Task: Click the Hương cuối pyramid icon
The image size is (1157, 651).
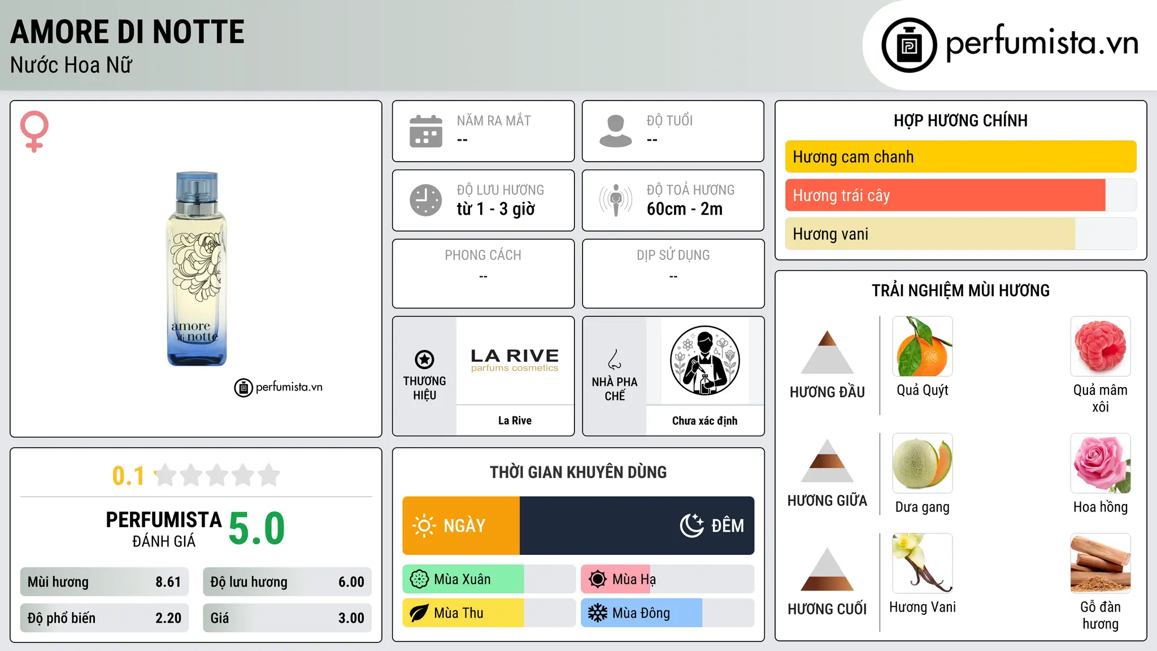Action: 827,569
